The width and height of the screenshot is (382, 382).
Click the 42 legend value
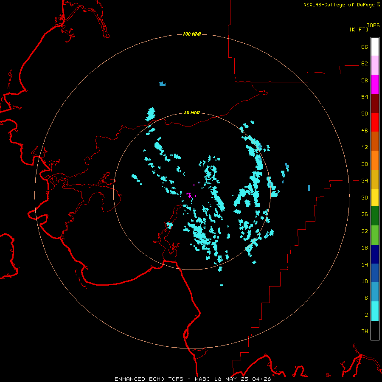click(x=365, y=147)
